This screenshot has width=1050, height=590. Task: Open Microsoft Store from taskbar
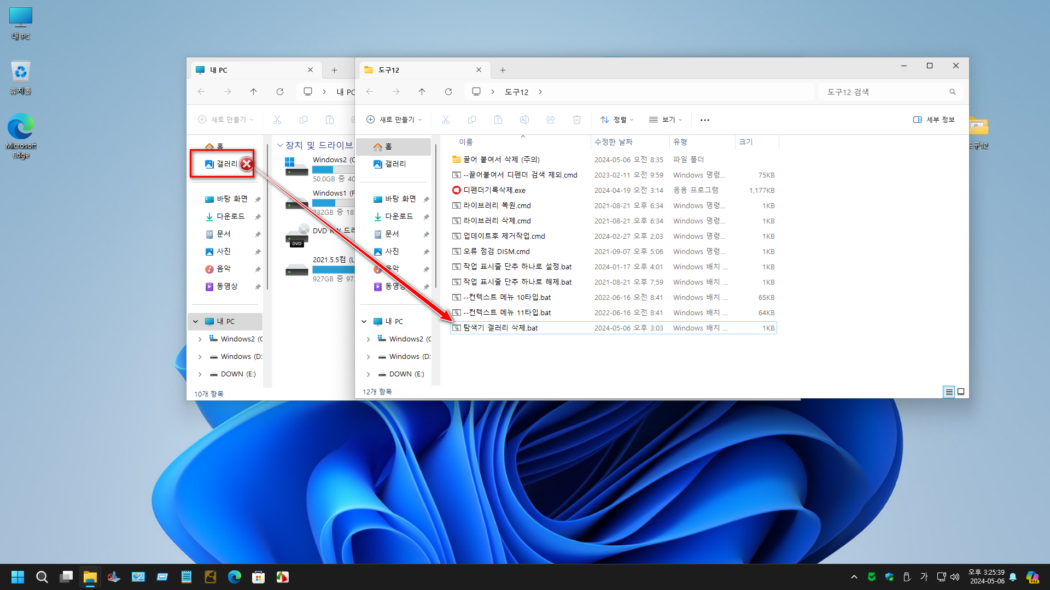pos(259,577)
